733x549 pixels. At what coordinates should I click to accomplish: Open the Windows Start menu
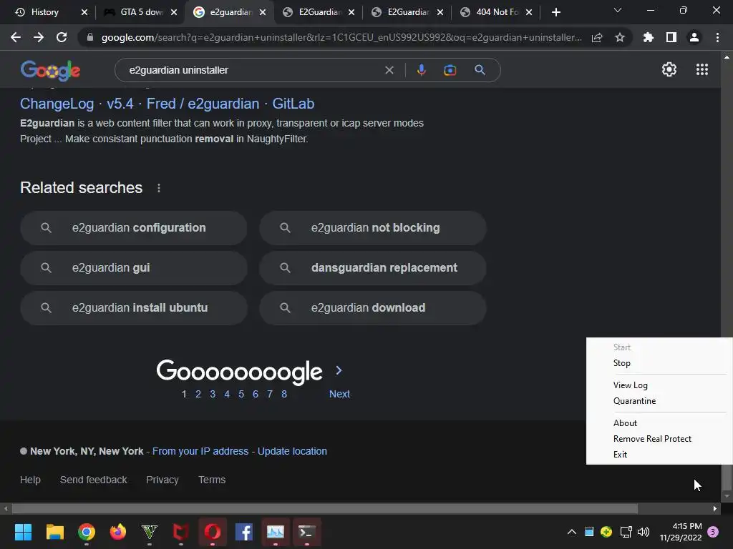coord(23,532)
